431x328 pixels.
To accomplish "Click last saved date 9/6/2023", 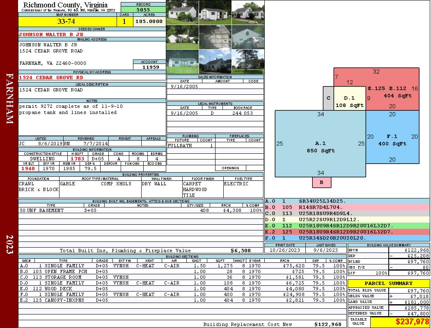I will (326, 250).
